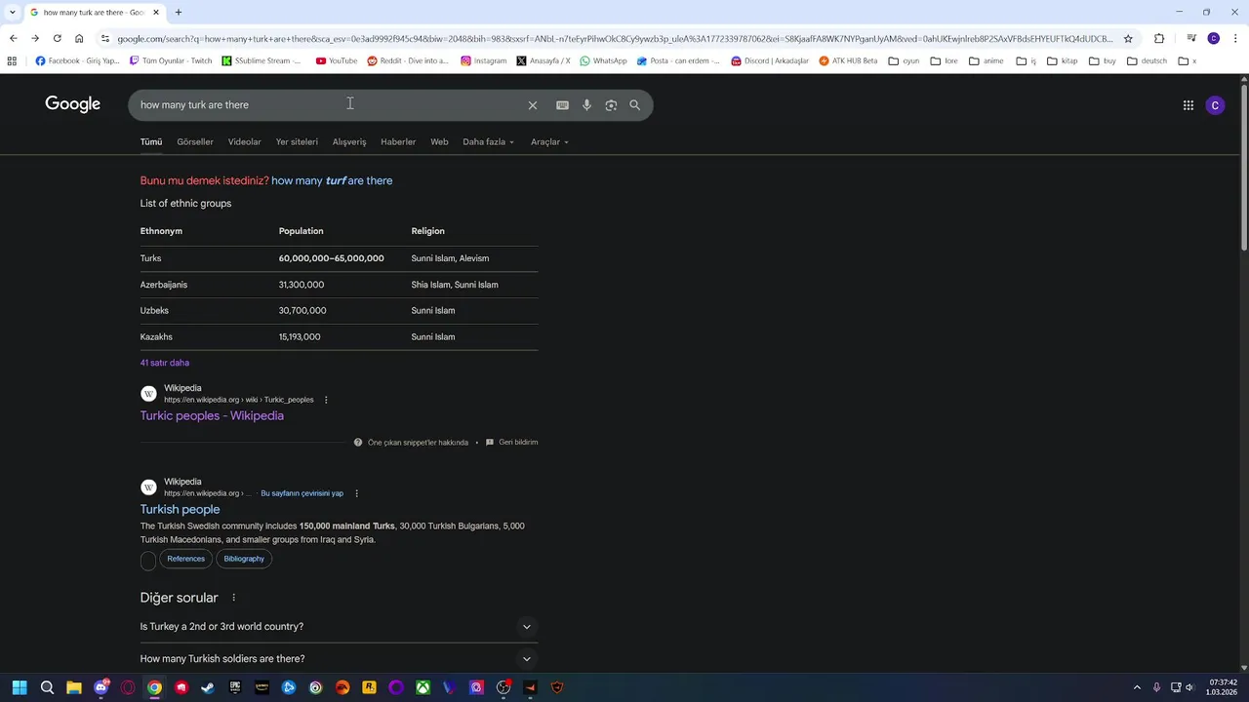
Task: Switch to the Web tab
Action: pyautogui.click(x=440, y=142)
